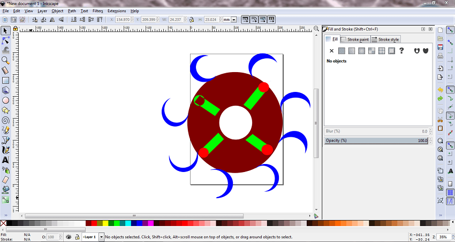Viewport: 455px width, 242px height.
Task: Toggle move gradients with object button
Action: coord(263,20)
